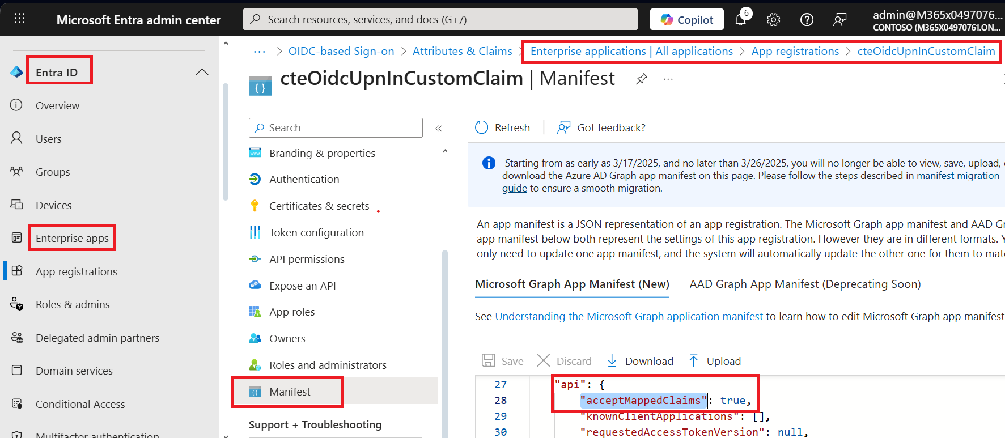Open Owners menu item
The image size is (1005, 438).
(287, 338)
